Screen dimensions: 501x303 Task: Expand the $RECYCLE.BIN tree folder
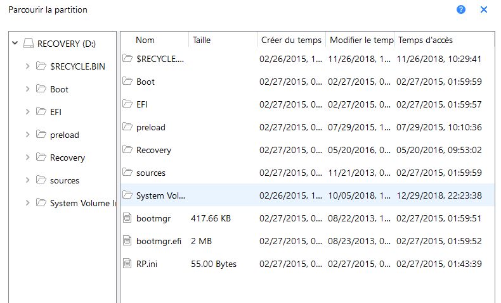tap(27, 66)
